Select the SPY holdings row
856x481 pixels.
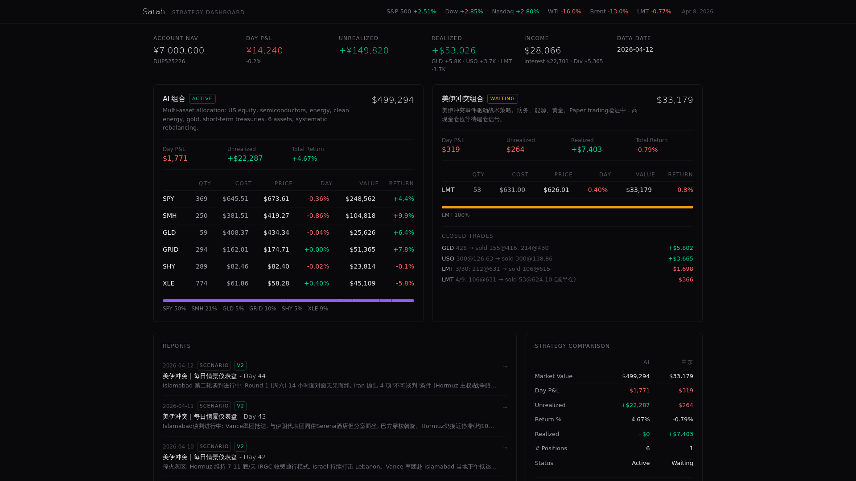[288, 199]
